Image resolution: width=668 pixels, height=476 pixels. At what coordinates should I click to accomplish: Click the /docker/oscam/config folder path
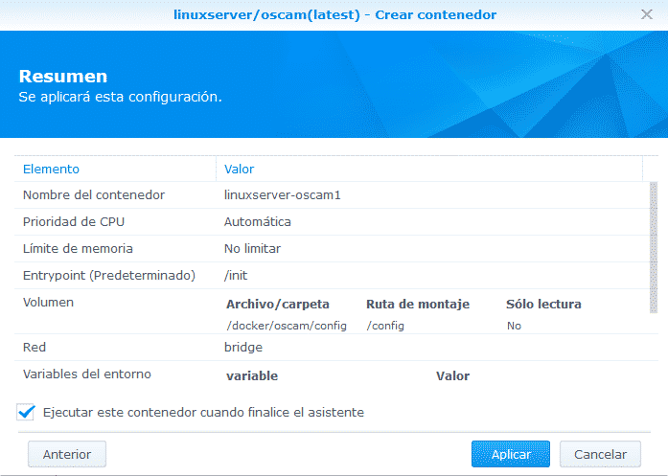point(287,326)
